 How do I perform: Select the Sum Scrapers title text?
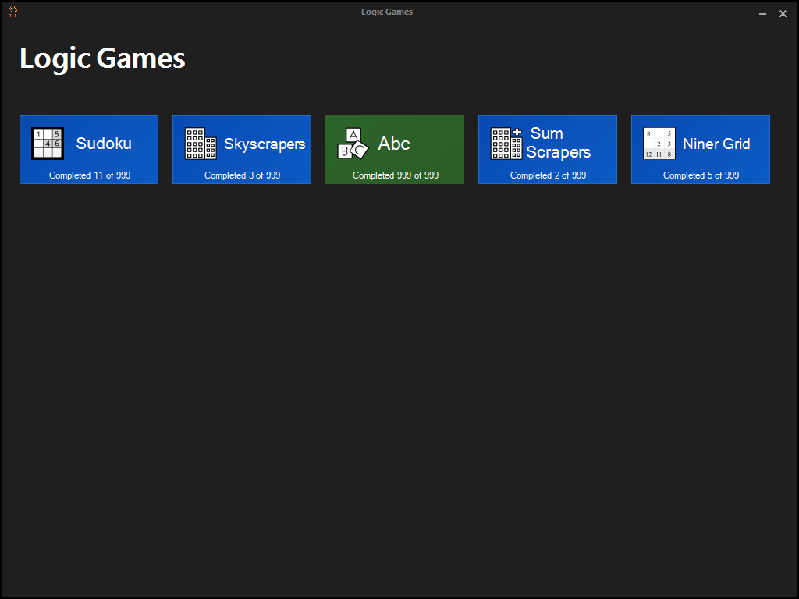[559, 143]
